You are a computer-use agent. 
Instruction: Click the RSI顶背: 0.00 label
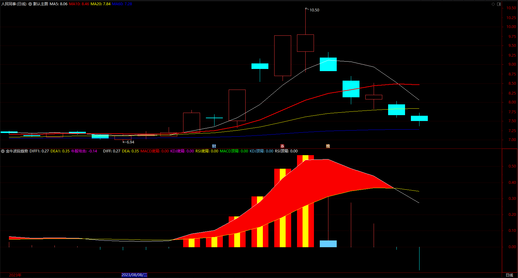click(x=286, y=151)
